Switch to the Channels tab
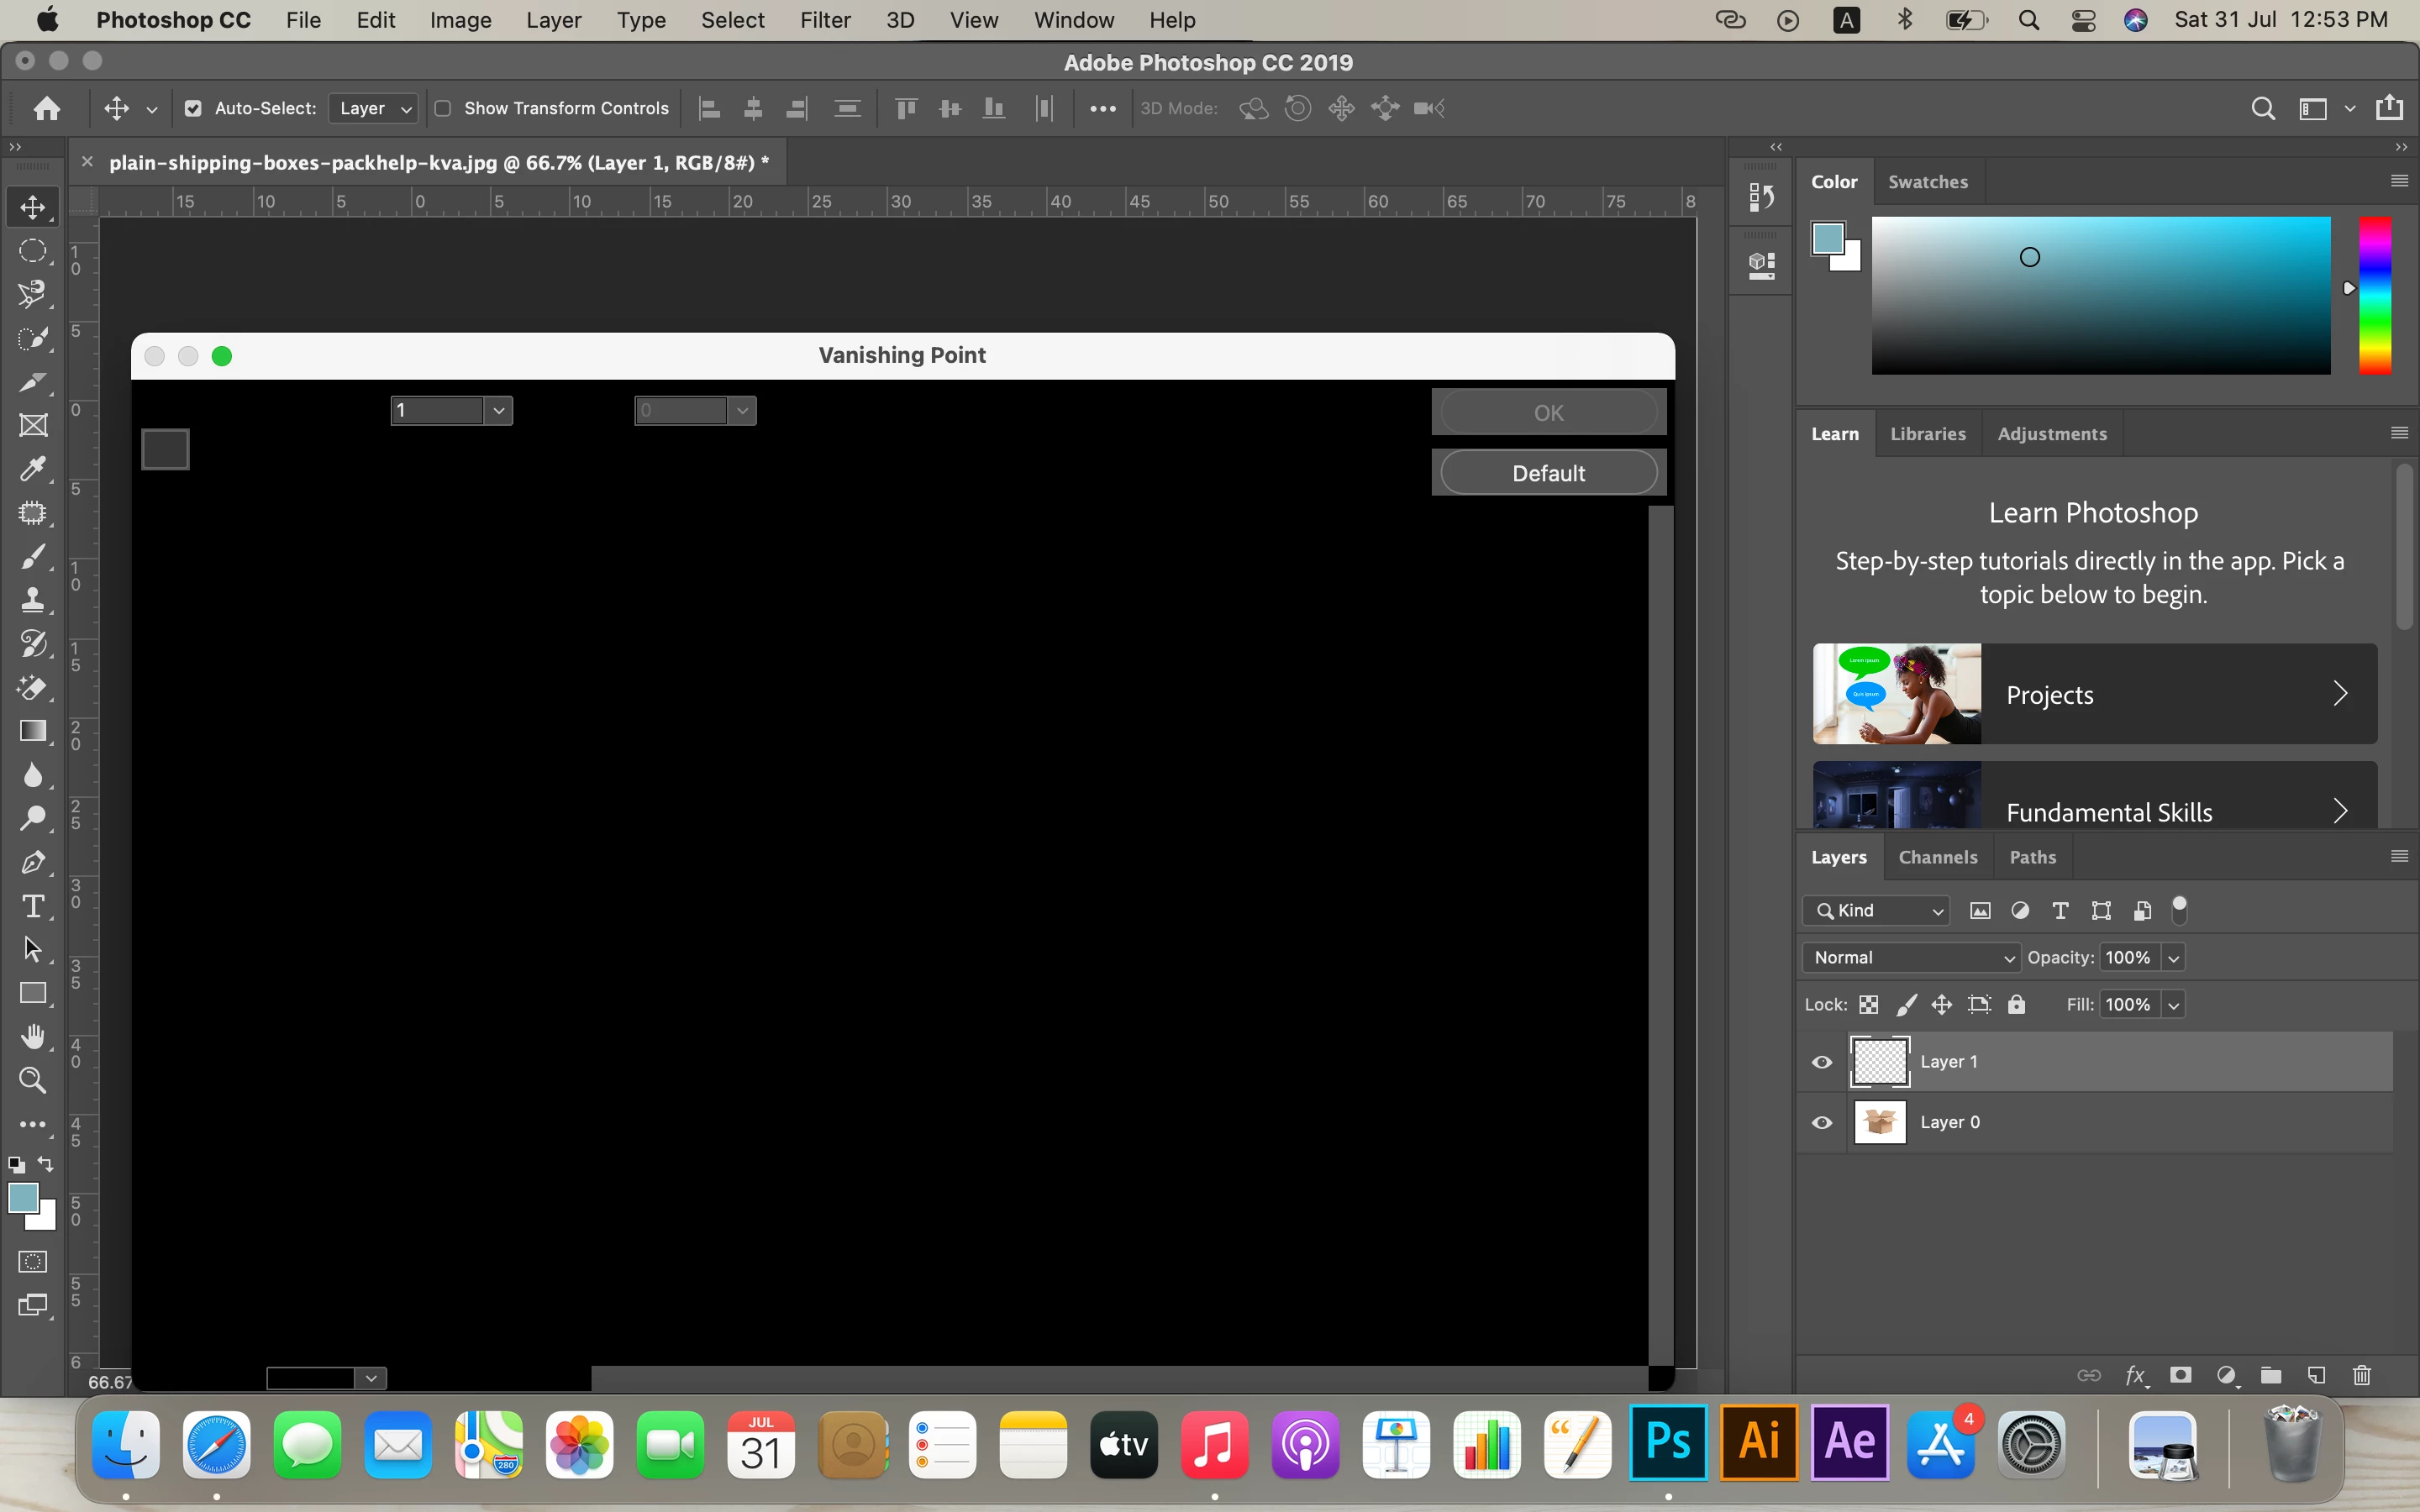The width and height of the screenshot is (2420, 1512). 1937,857
